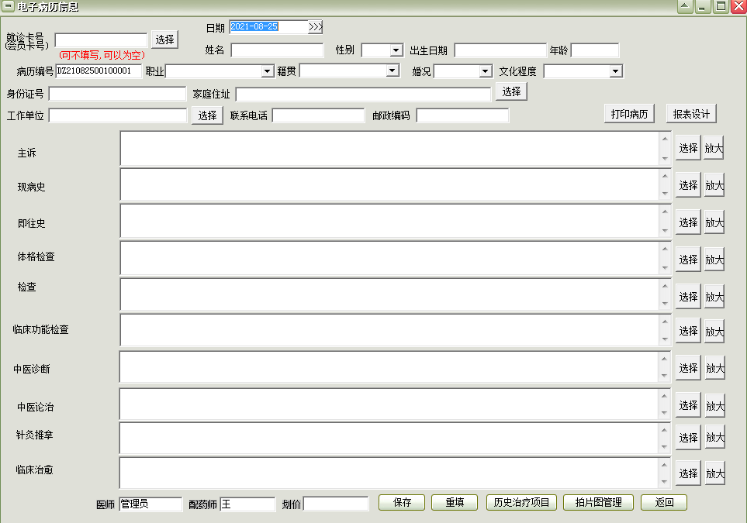
Task: Click the 返回 button
Action: coord(664,502)
